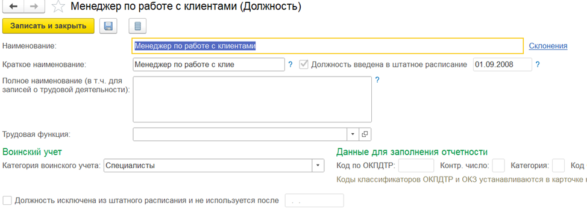Save the record with floppy disk icon
Viewport: 587px width, 223px height.
pos(108,26)
